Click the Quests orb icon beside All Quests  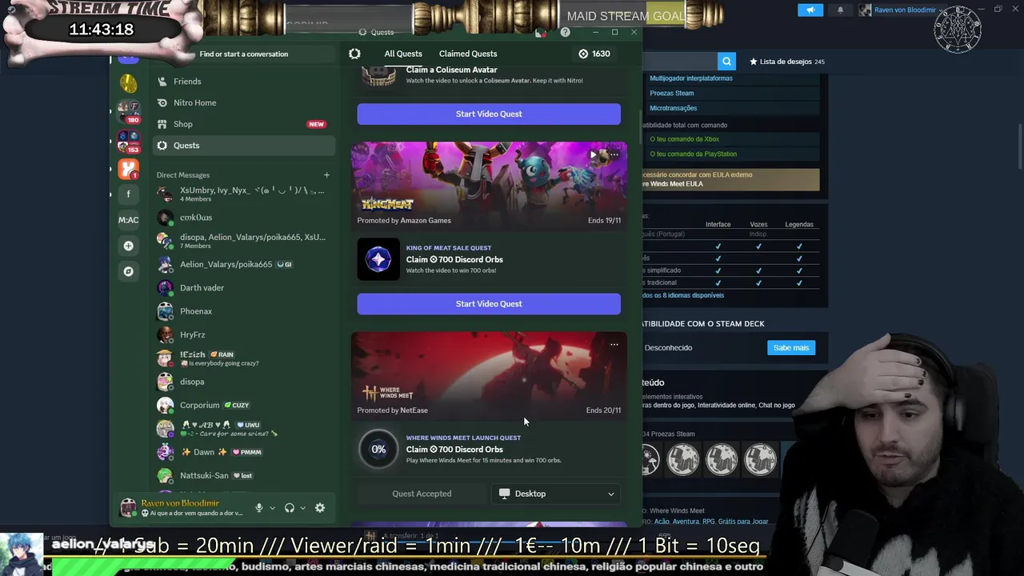[x=354, y=54]
